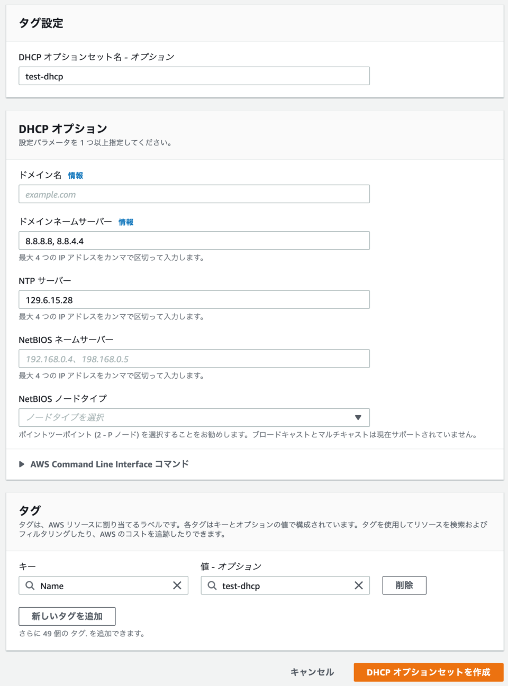Screen dimensions: 508x686
Task: Click the NTP server field 129.6.15.28
Action: coord(194,300)
